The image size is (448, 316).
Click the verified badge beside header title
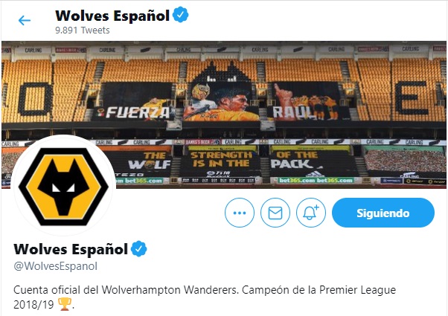click(x=181, y=15)
